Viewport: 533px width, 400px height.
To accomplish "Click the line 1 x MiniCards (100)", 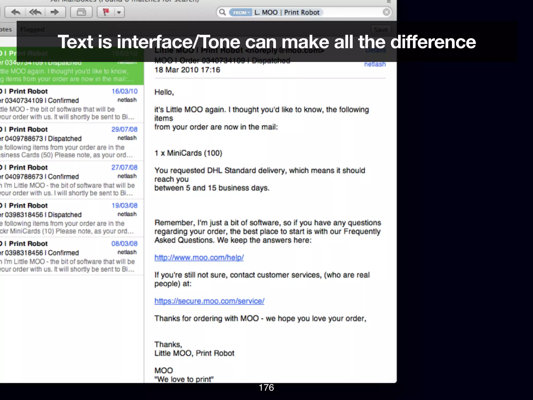I will click(x=188, y=153).
